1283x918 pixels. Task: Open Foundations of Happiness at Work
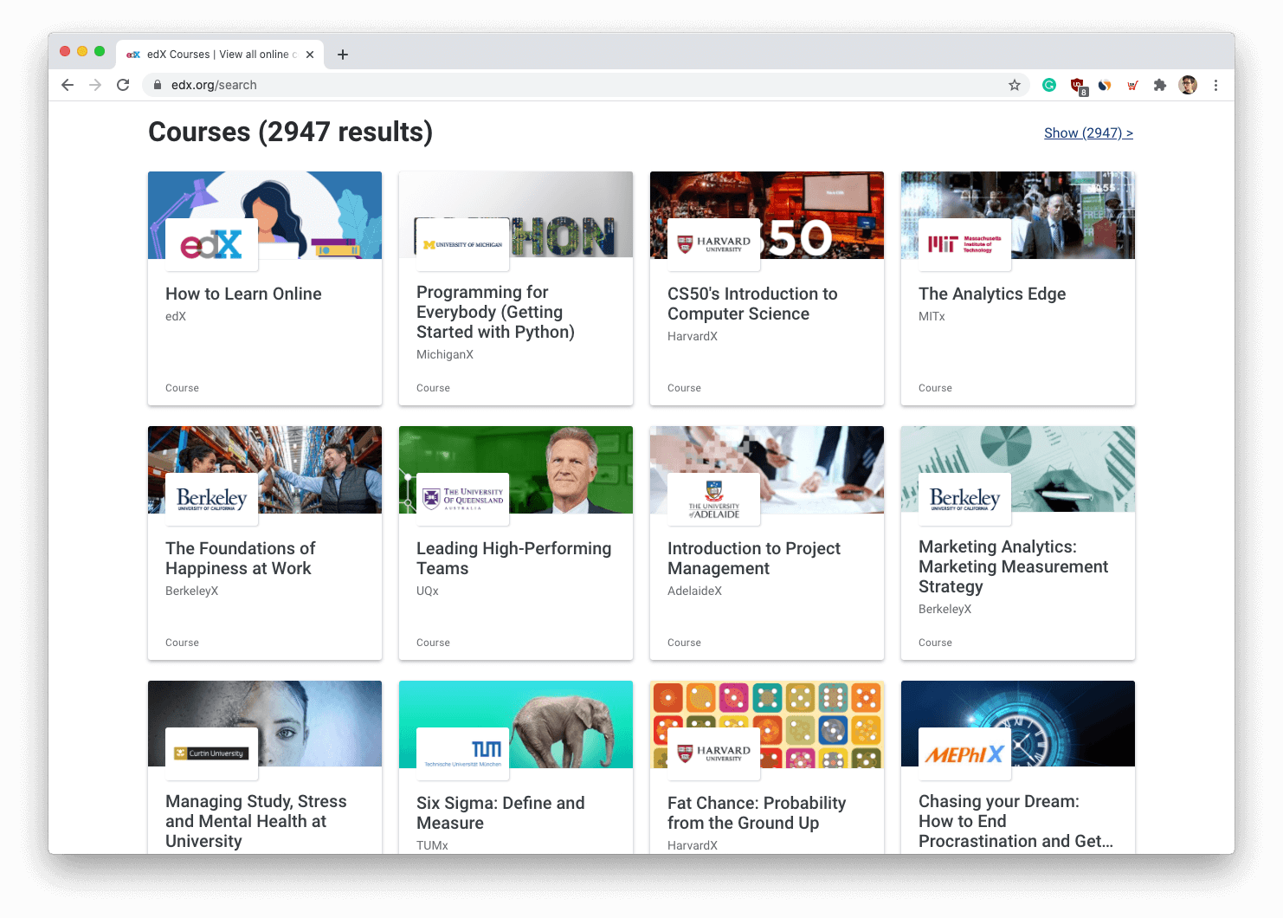click(240, 559)
